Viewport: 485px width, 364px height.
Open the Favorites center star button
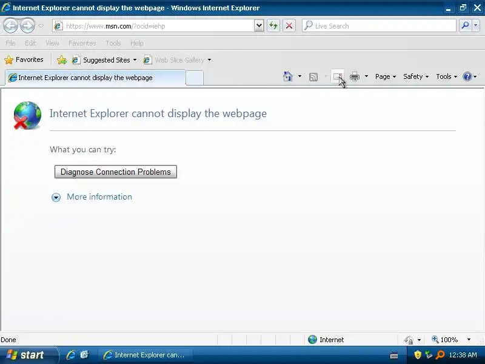click(24, 59)
